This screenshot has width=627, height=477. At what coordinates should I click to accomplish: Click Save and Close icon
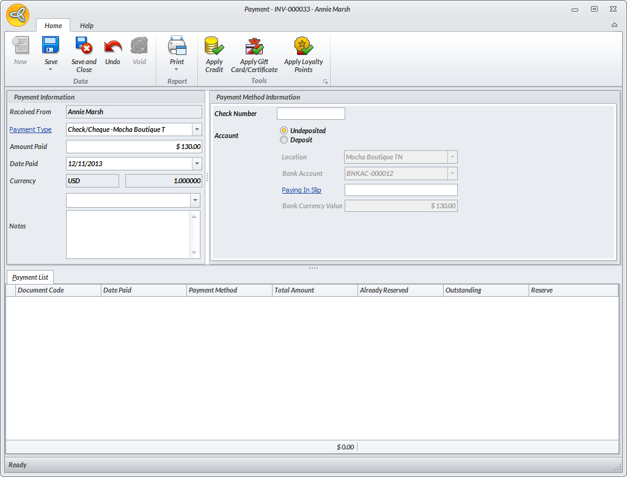click(84, 46)
